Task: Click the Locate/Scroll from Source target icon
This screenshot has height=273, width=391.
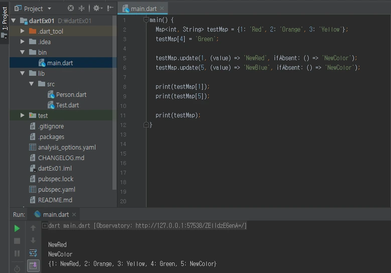Action: 71,9
